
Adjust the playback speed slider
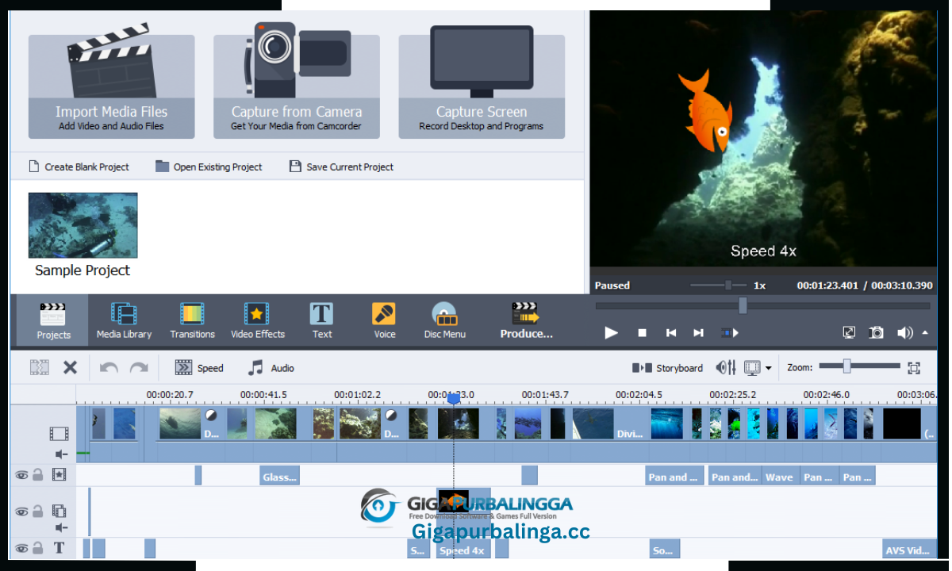point(728,285)
